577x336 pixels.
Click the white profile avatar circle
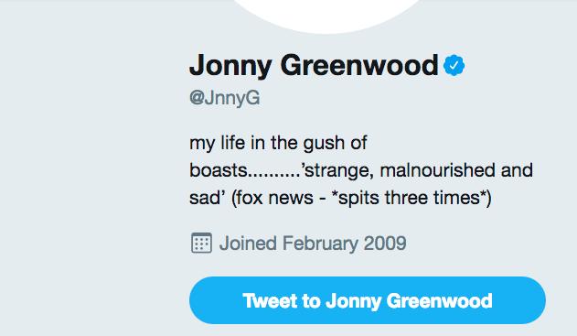327,16
